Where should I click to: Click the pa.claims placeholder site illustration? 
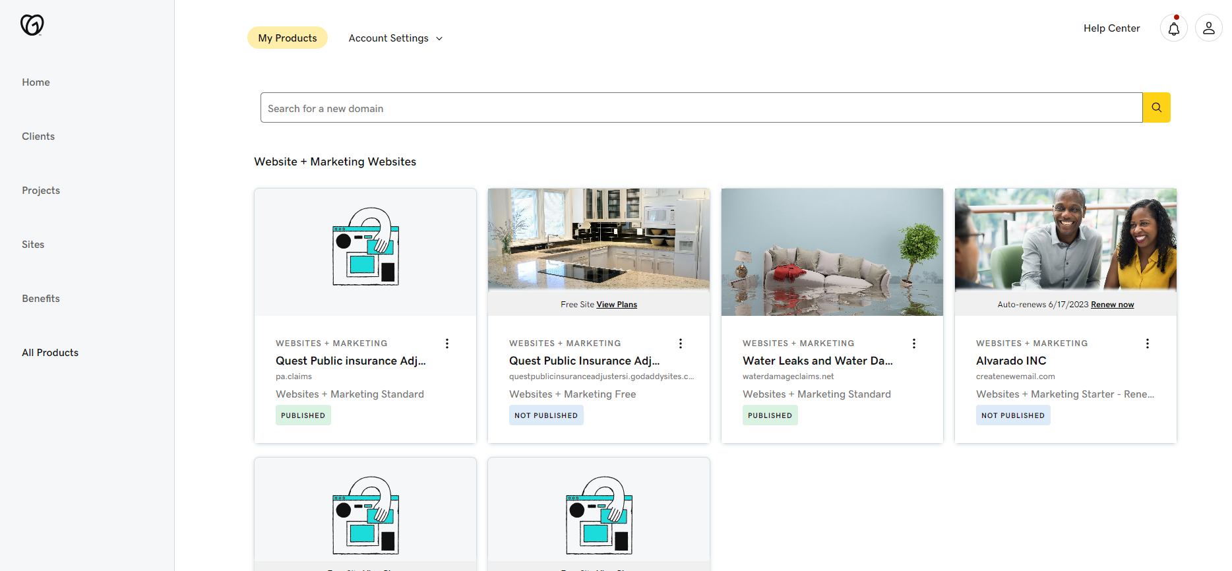pos(365,247)
